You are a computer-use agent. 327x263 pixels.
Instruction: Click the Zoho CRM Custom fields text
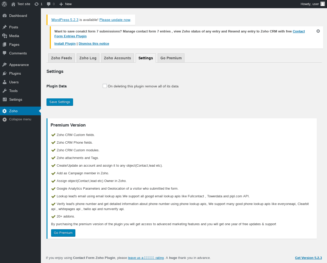76,135
